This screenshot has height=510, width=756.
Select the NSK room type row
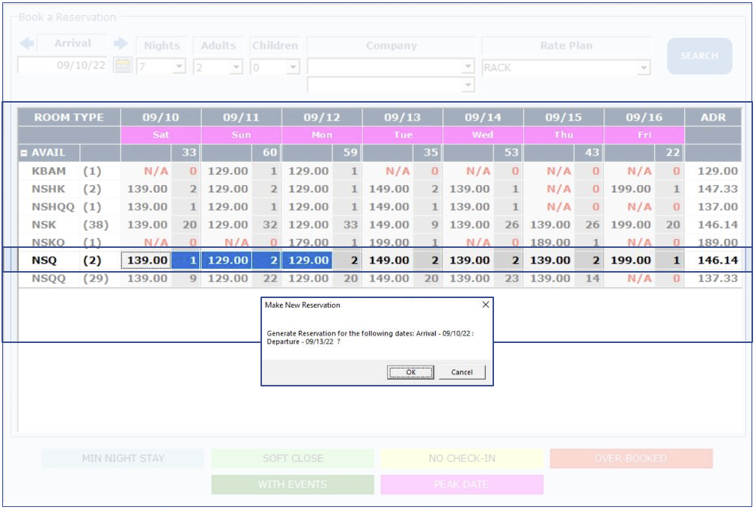[45, 225]
